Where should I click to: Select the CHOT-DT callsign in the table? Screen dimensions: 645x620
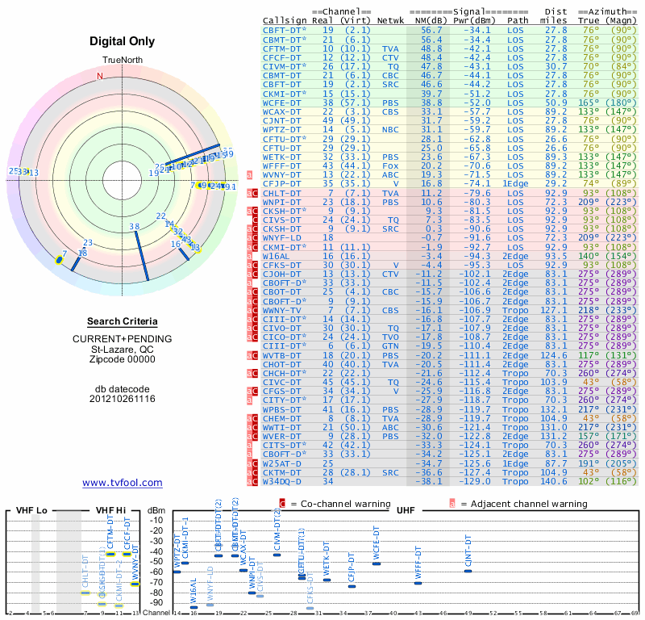(x=282, y=365)
